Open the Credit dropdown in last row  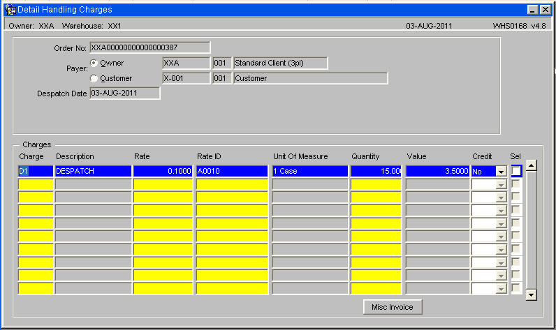[x=501, y=289]
